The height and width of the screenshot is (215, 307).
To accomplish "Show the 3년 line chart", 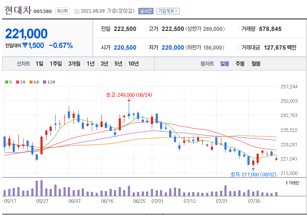I will [104, 64].
